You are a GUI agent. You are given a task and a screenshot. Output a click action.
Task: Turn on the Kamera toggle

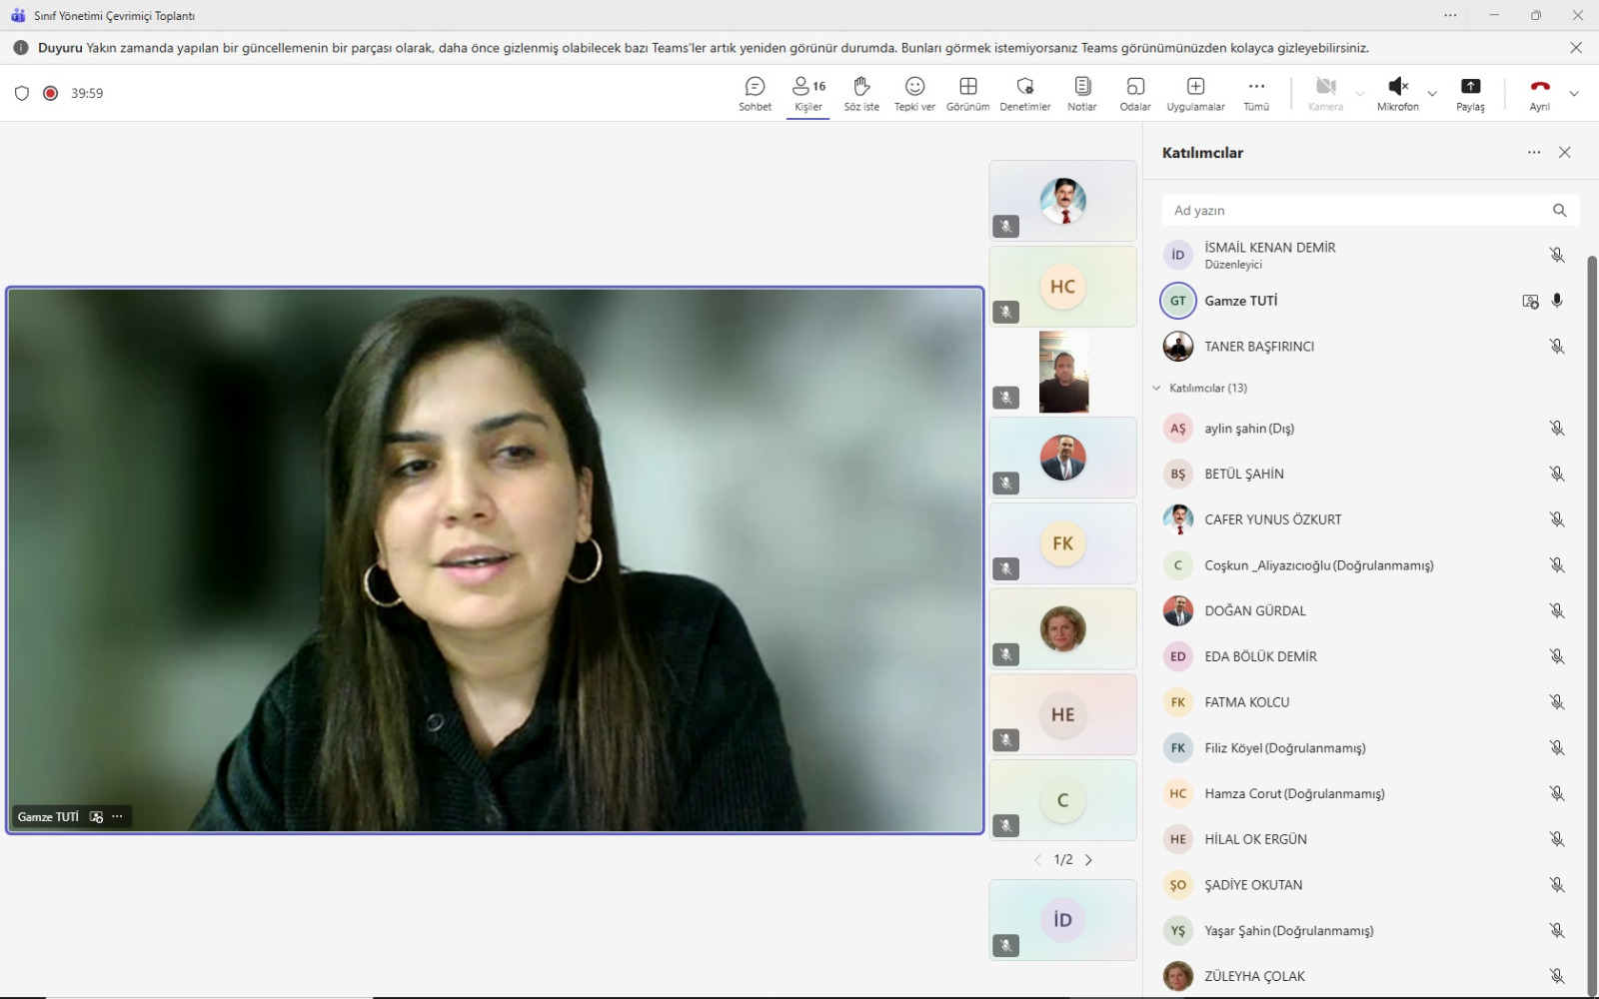click(1325, 93)
